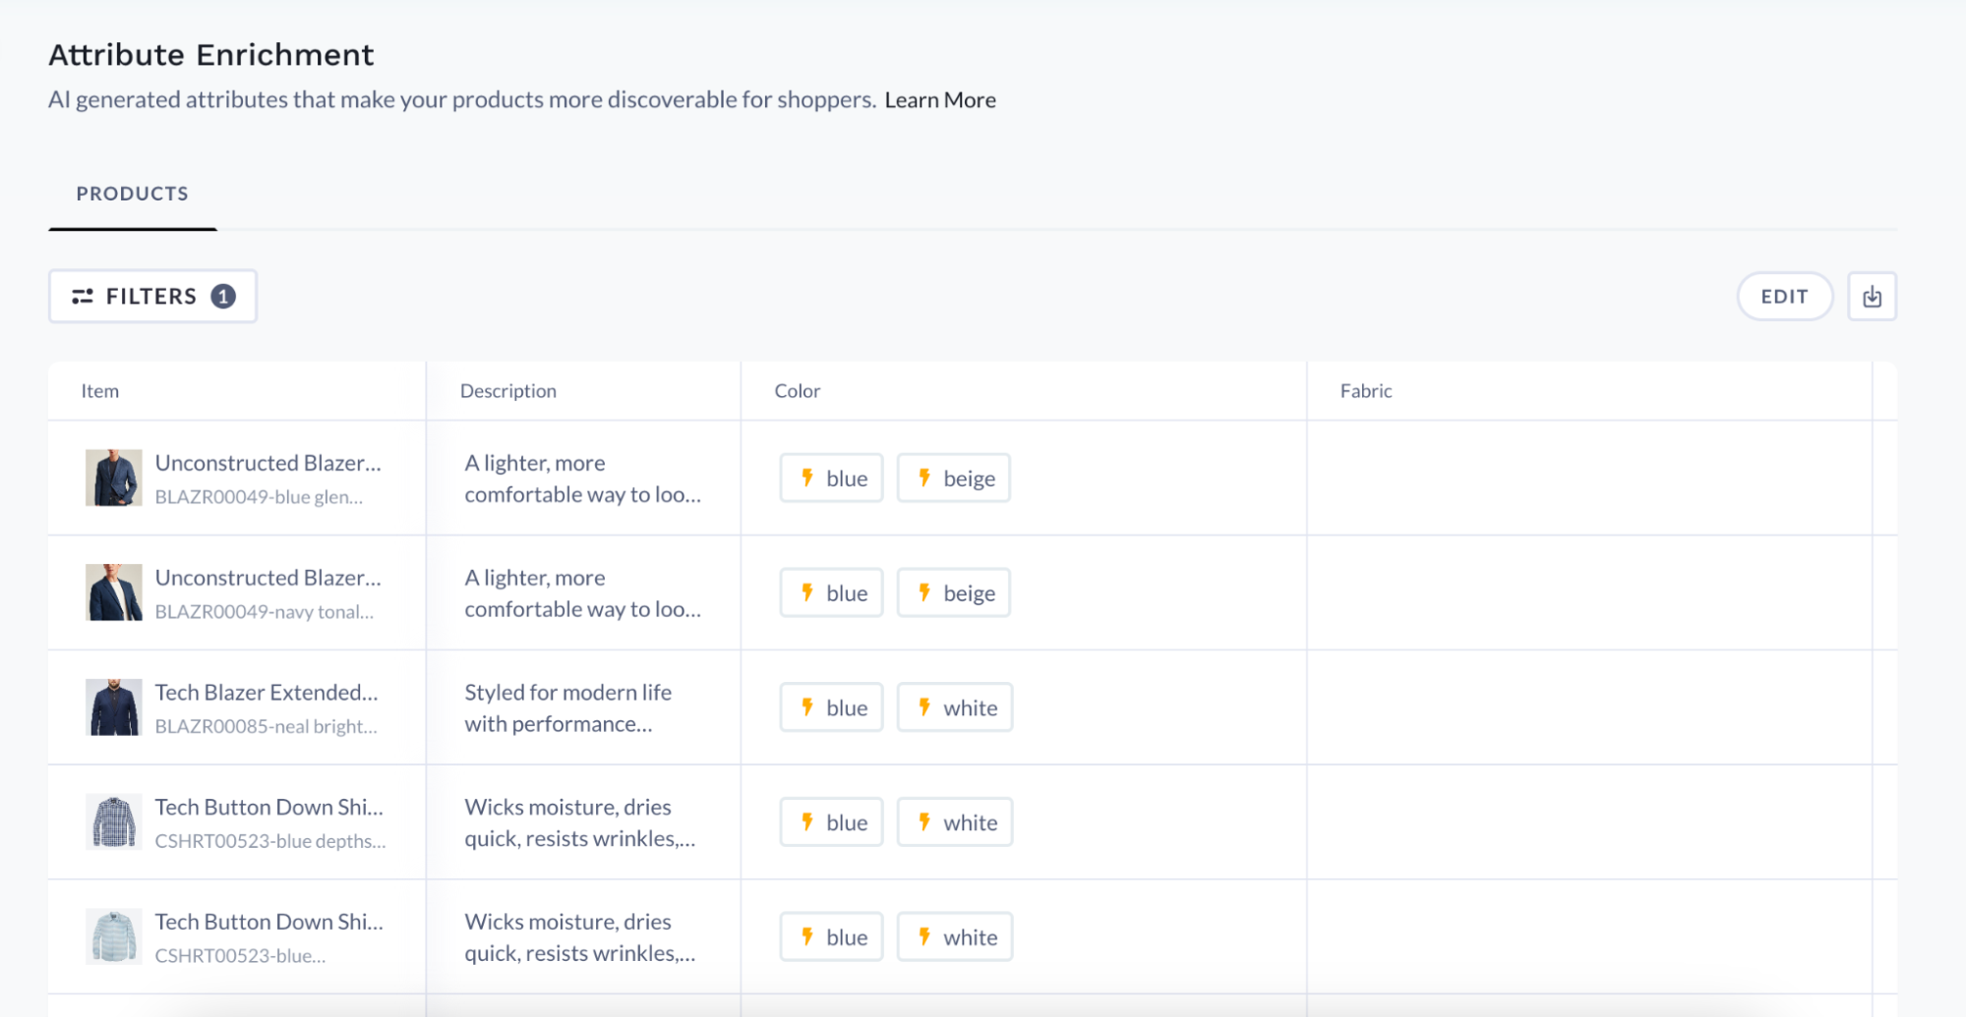Screen dimensions: 1966x1017
Task: Click the Edit button
Action: pos(1784,296)
